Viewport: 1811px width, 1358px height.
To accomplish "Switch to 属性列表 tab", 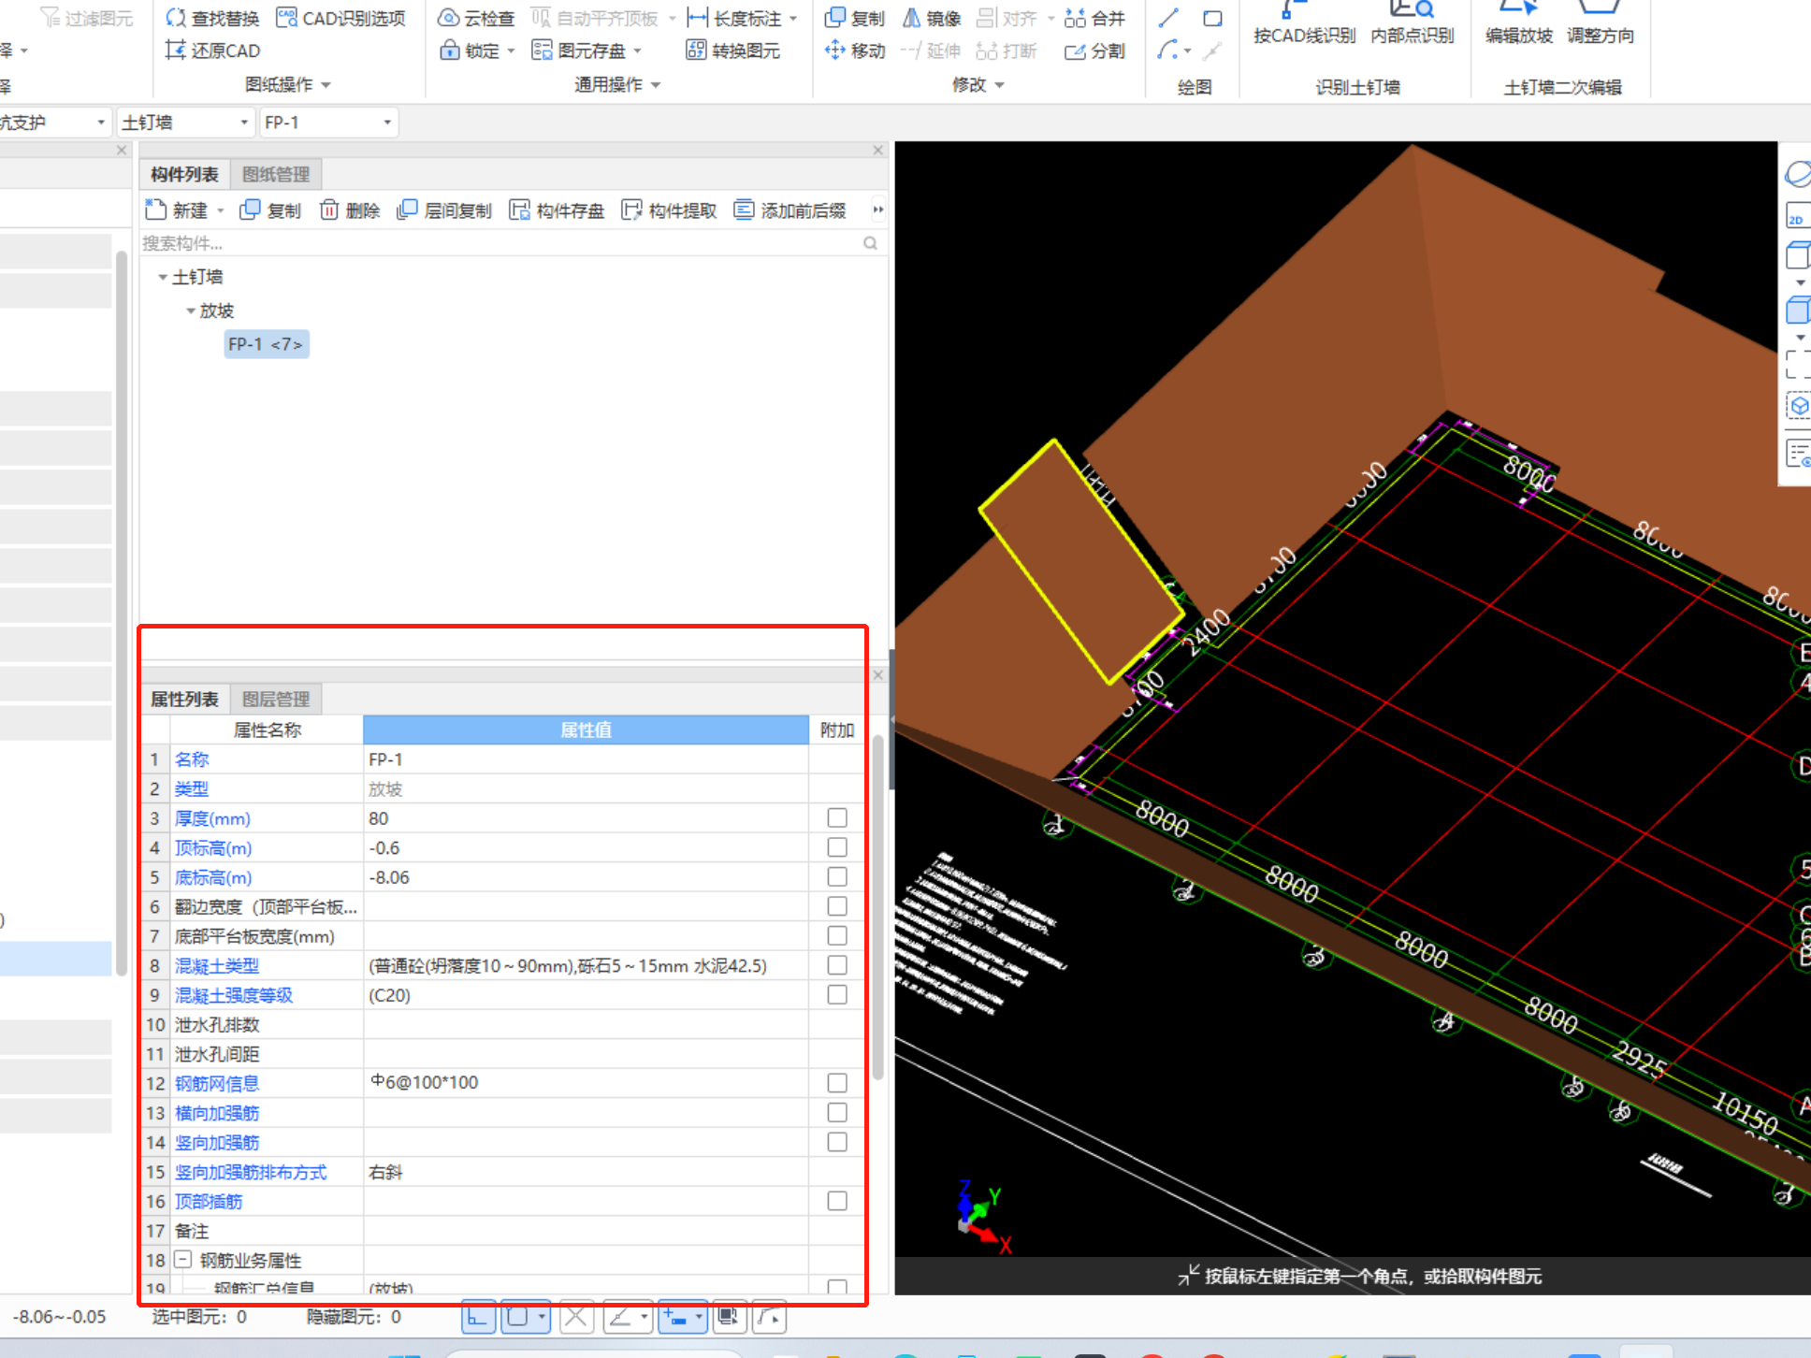I will coord(184,700).
